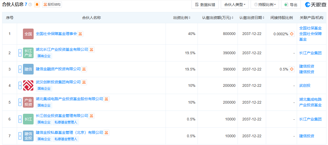Click the 产业投资 logo thumbnail
328x145 pixels.
(28, 102)
